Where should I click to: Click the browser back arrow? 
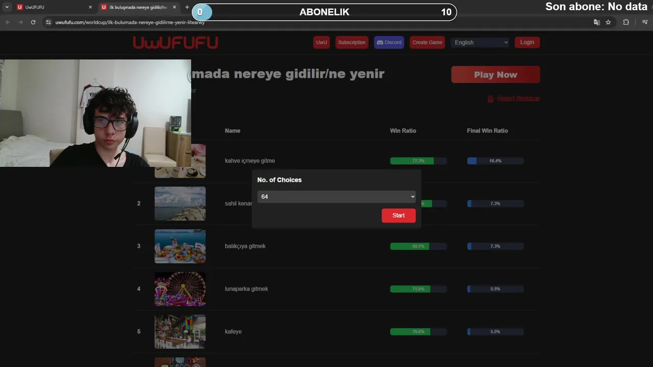(8, 22)
